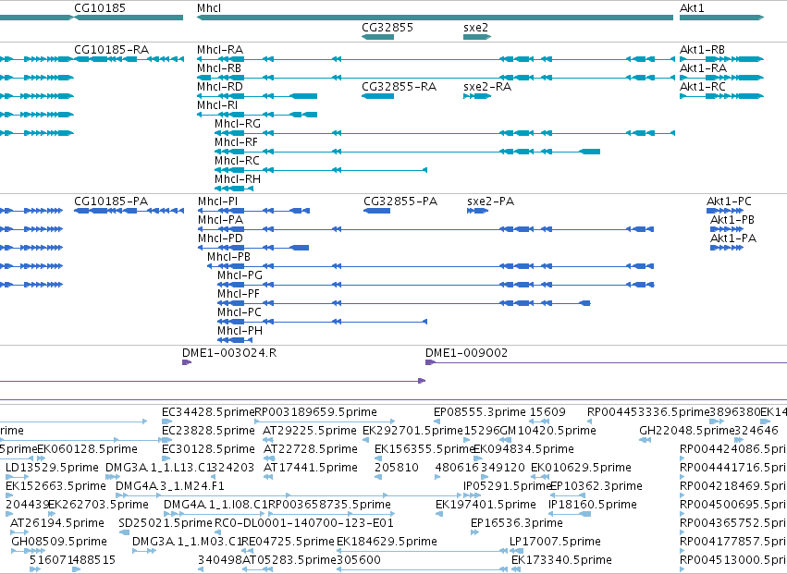Select the CG10185 gene bar
The image size is (787, 574).
129,18
